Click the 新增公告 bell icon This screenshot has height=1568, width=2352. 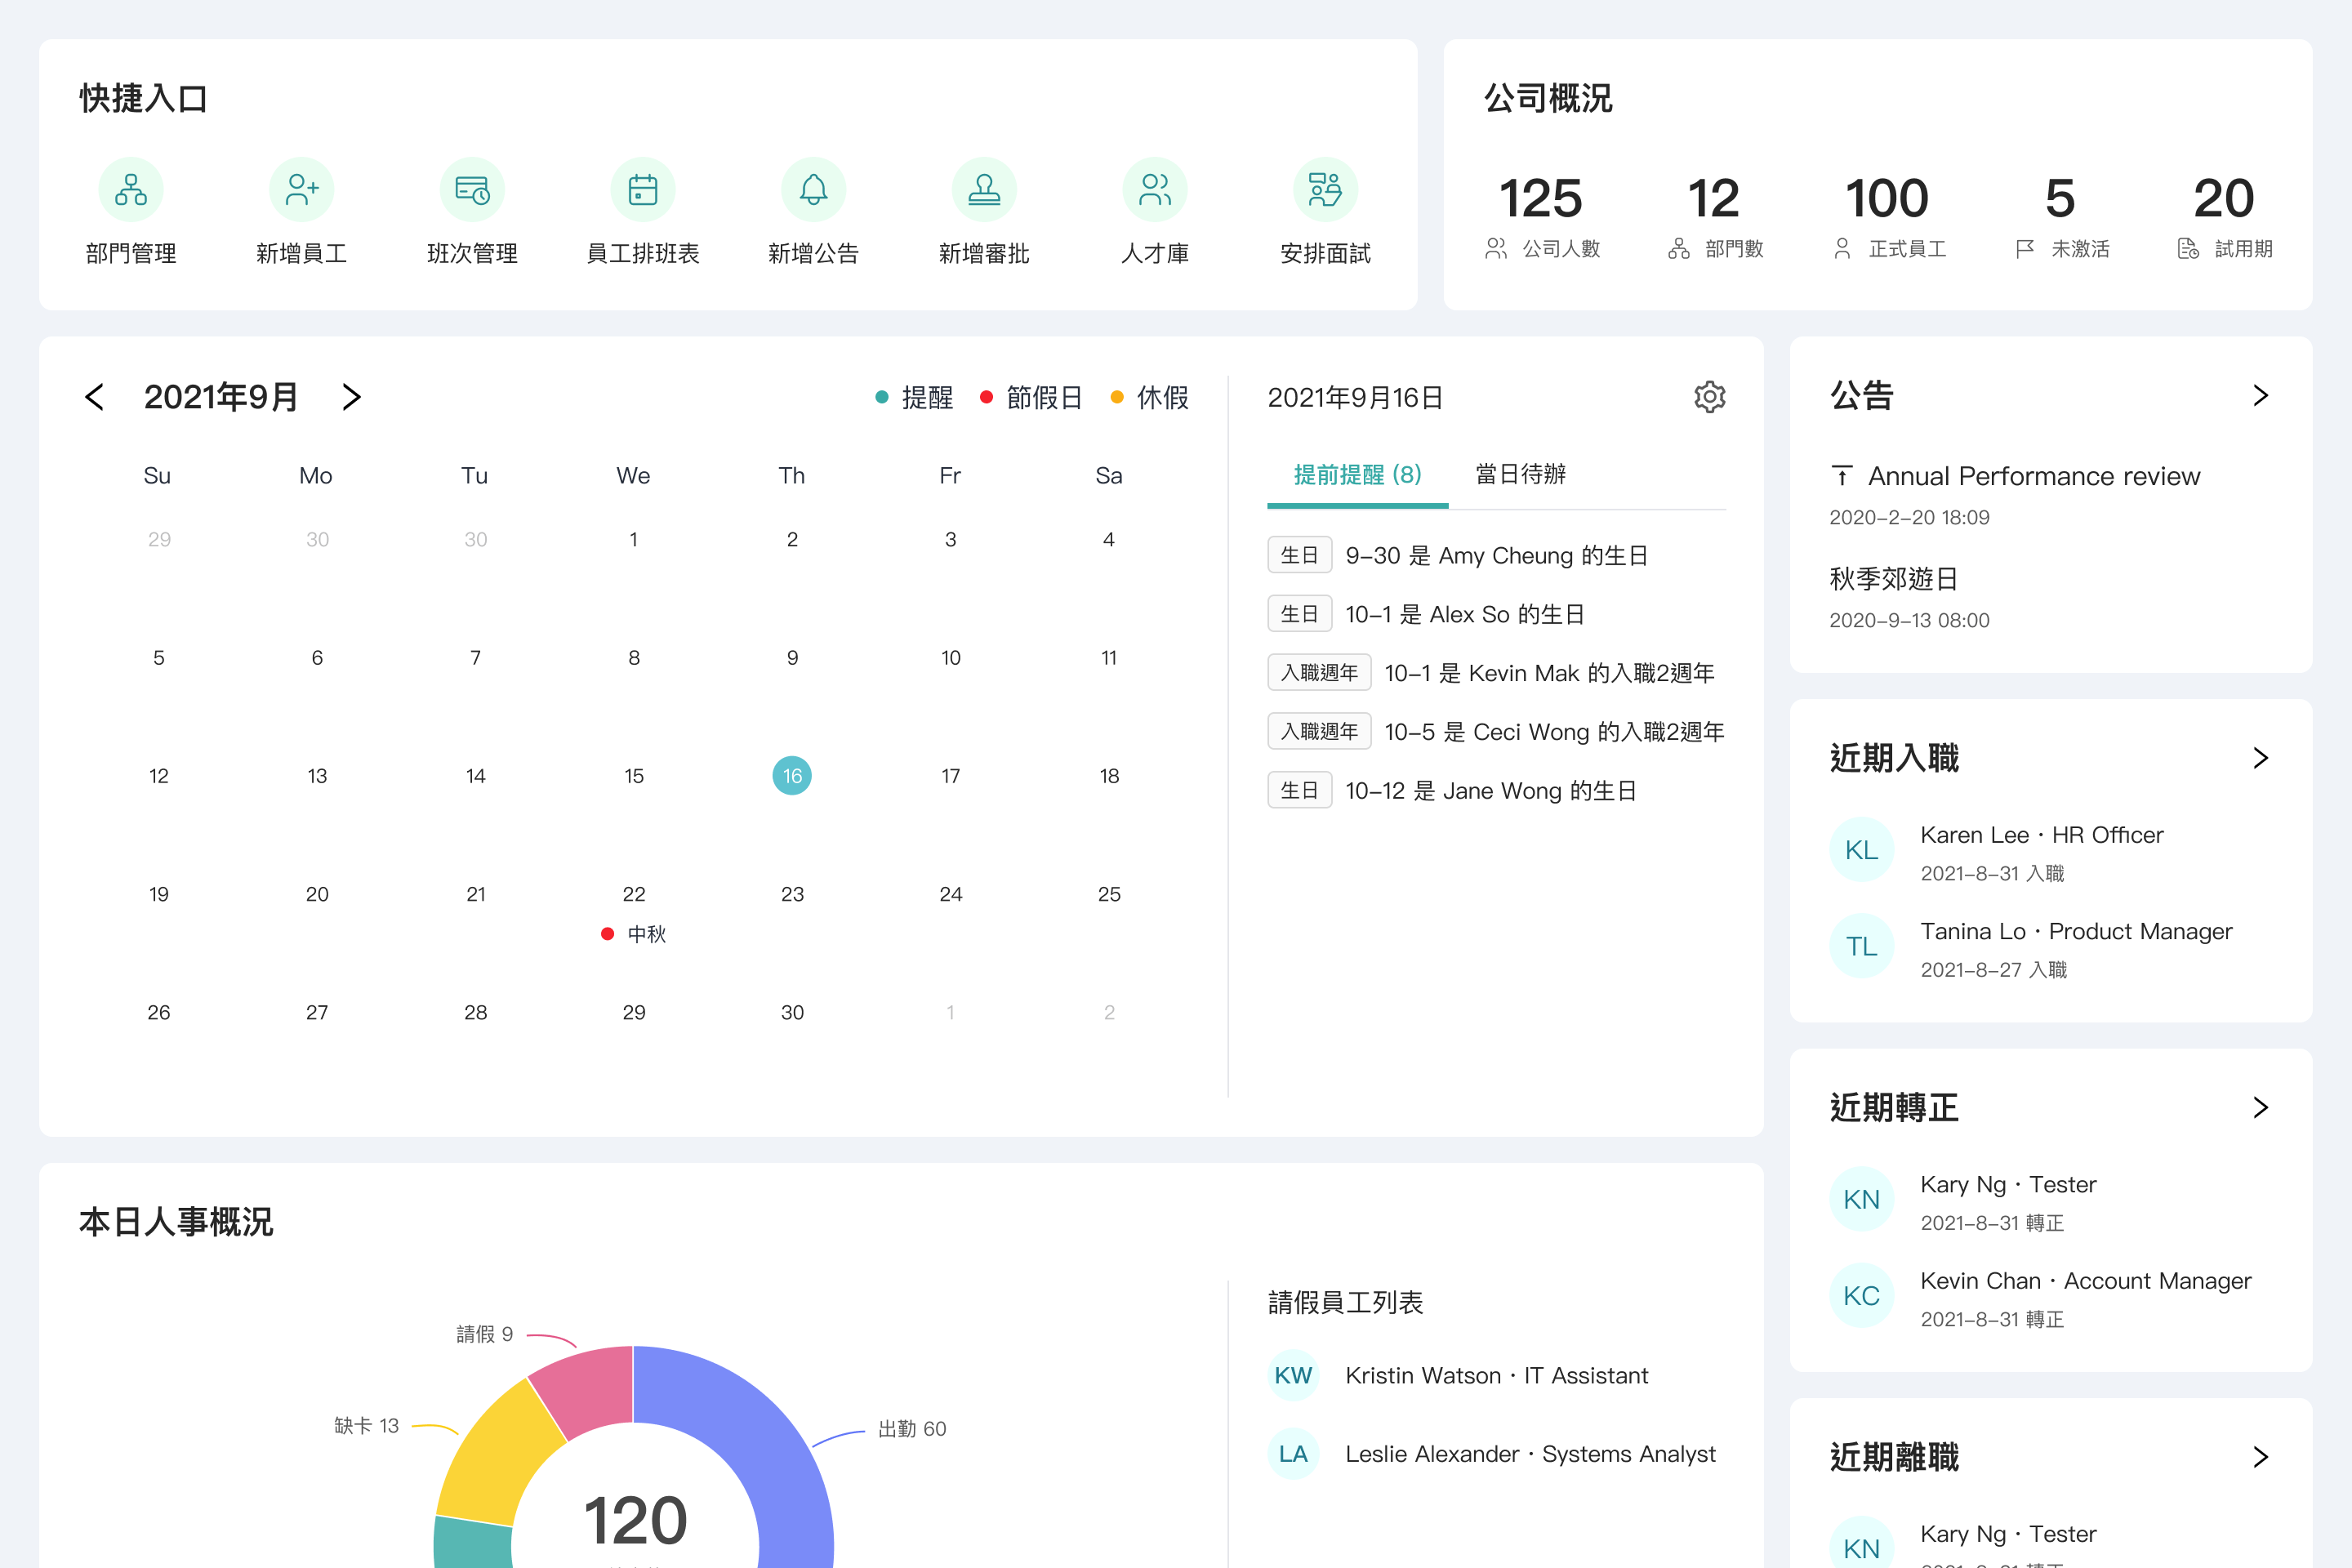point(814,189)
